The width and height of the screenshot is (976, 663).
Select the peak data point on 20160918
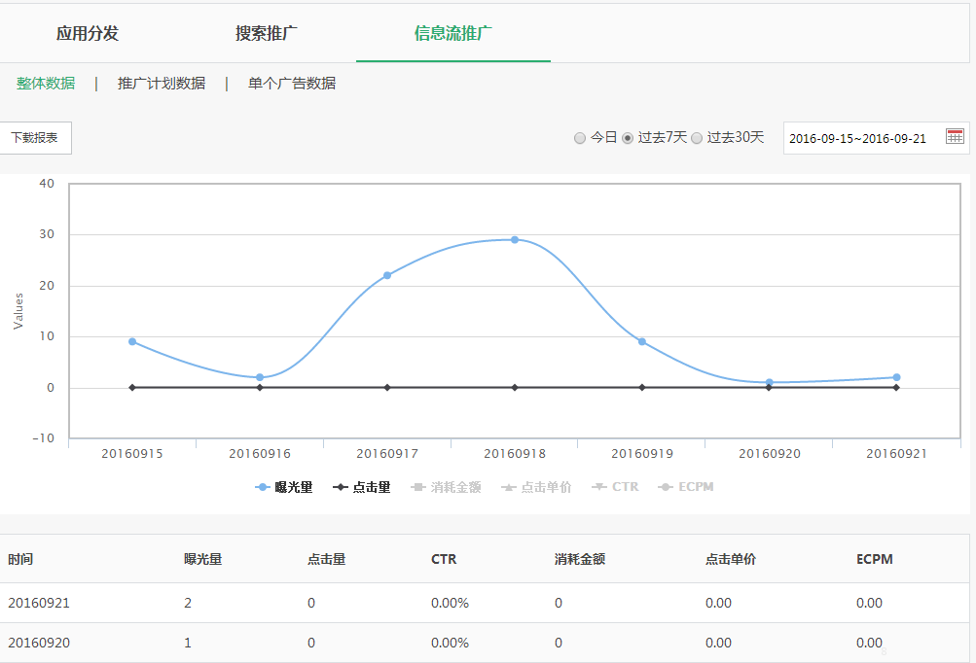coord(513,238)
